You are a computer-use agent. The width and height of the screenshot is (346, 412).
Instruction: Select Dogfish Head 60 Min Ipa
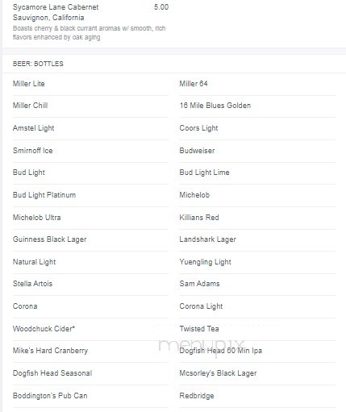[221, 351]
